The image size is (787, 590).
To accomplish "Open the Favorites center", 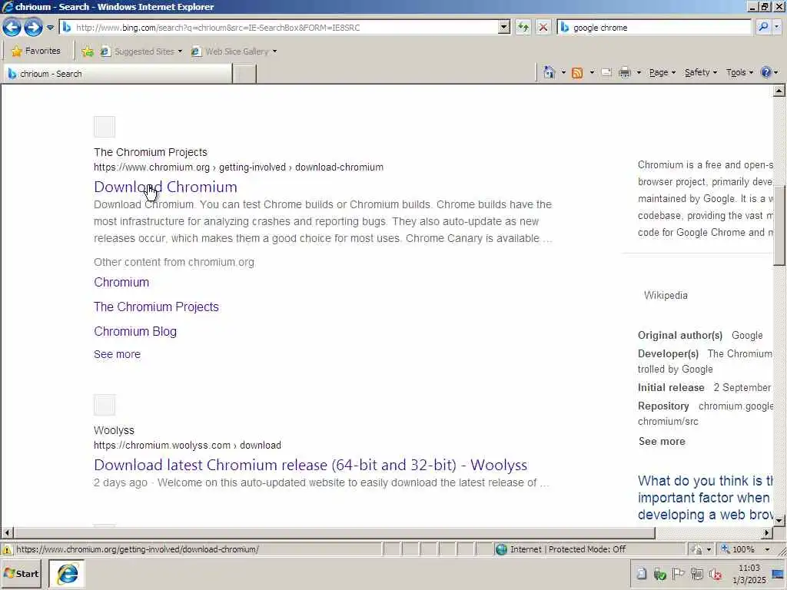I will click(35, 51).
